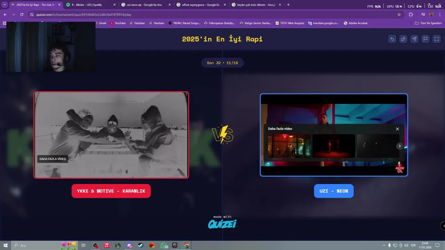Open League of Legends taskbar icon
This screenshot has width=445, height=250.
click(118, 245)
